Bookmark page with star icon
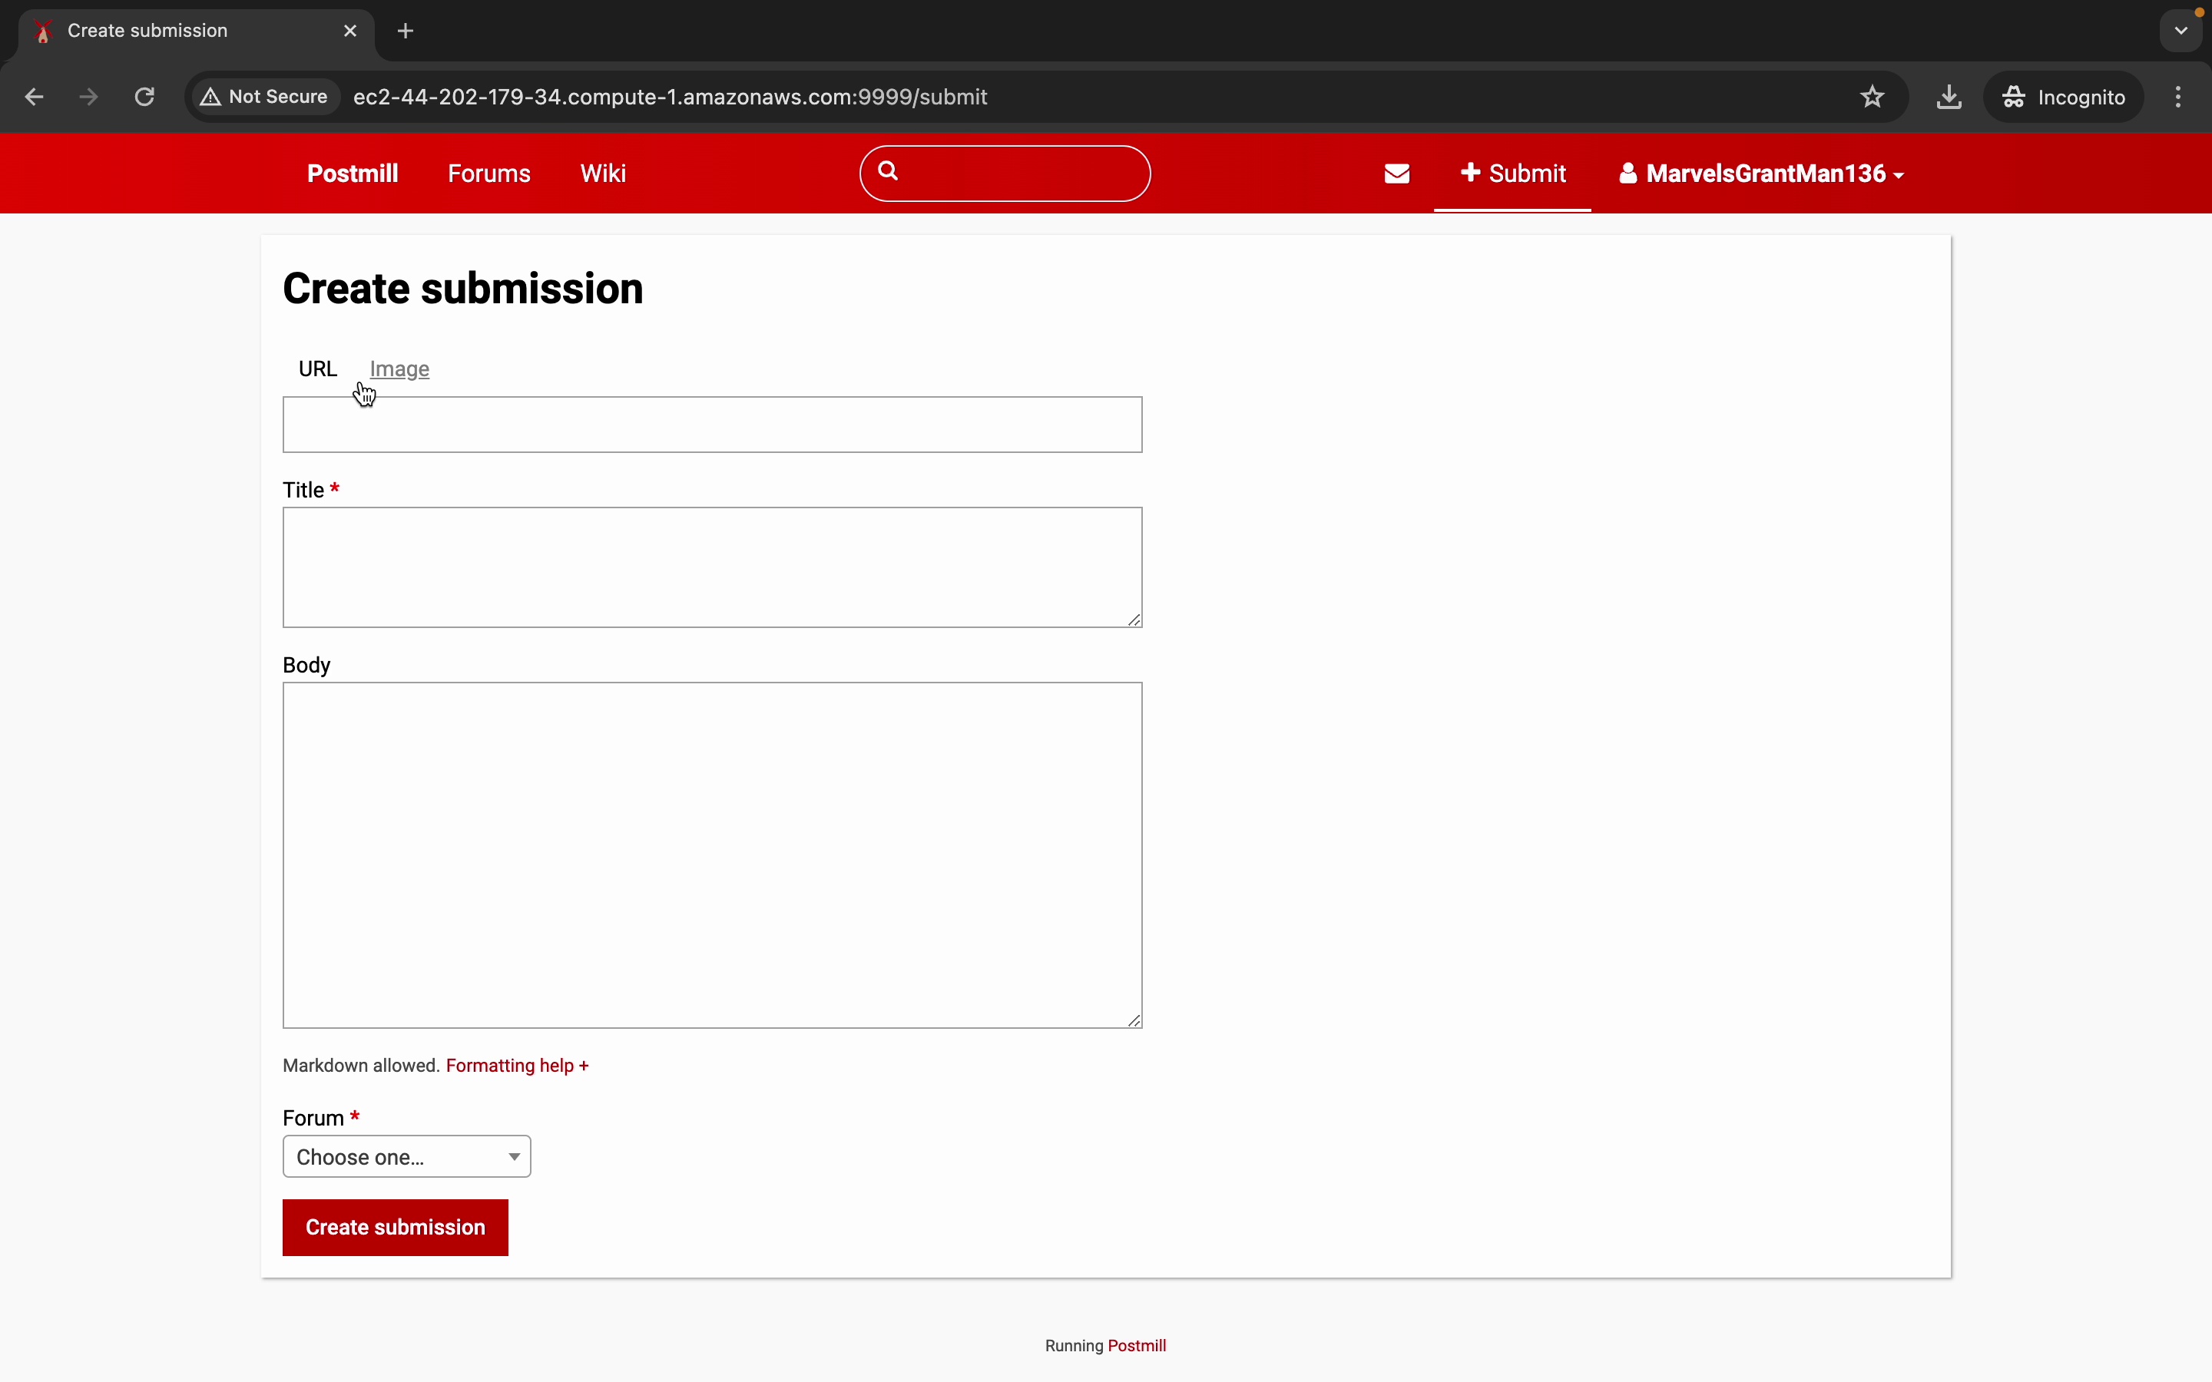Screen dimensions: 2212x1382 tap(1872, 97)
